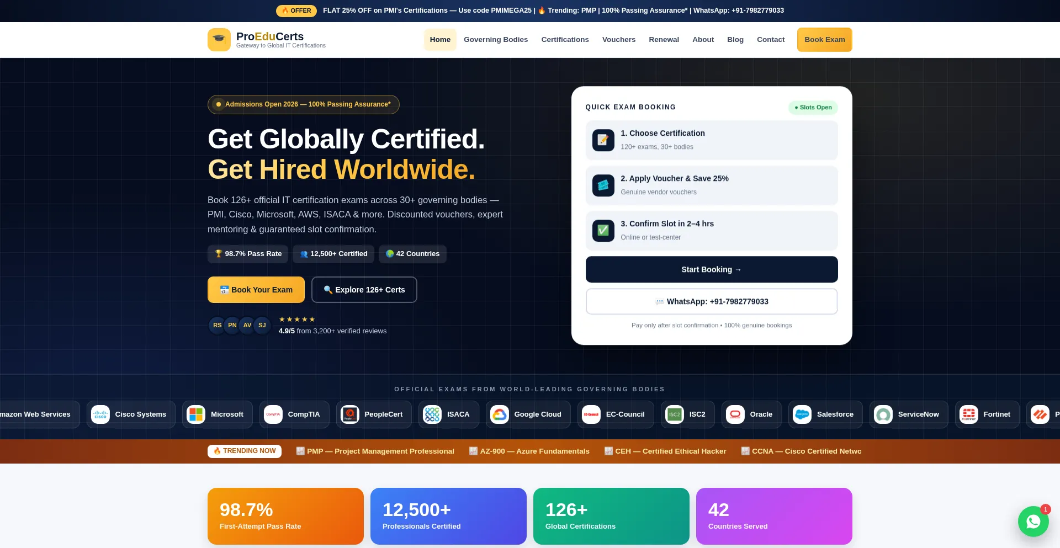Click the PN reviewer avatar

pyautogui.click(x=232, y=326)
